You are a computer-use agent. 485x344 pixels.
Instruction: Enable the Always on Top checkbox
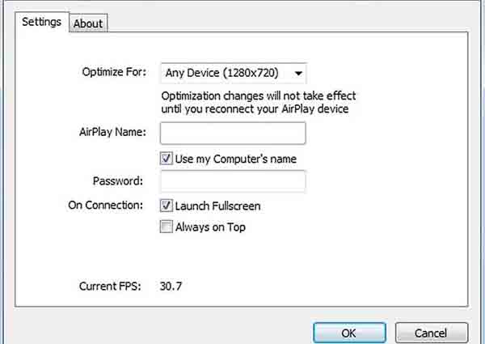coord(167,227)
